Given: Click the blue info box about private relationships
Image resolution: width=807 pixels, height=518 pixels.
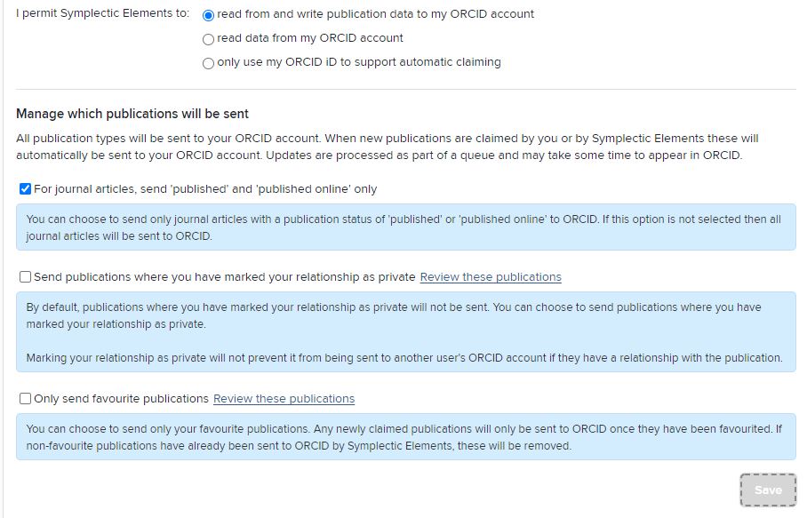Looking at the screenshot, I should [x=406, y=331].
